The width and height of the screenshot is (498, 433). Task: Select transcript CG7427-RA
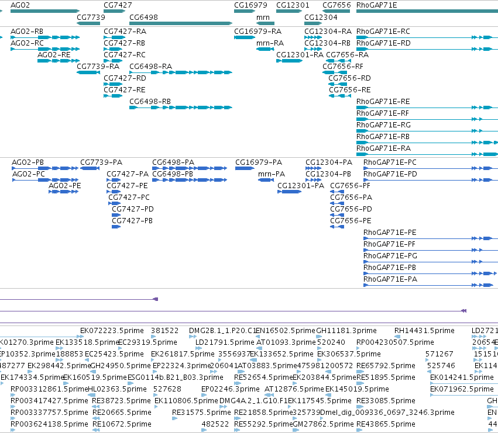point(125,32)
